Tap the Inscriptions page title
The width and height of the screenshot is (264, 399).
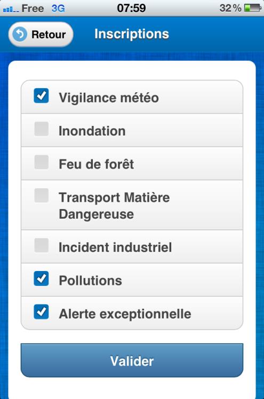[x=132, y=34]
